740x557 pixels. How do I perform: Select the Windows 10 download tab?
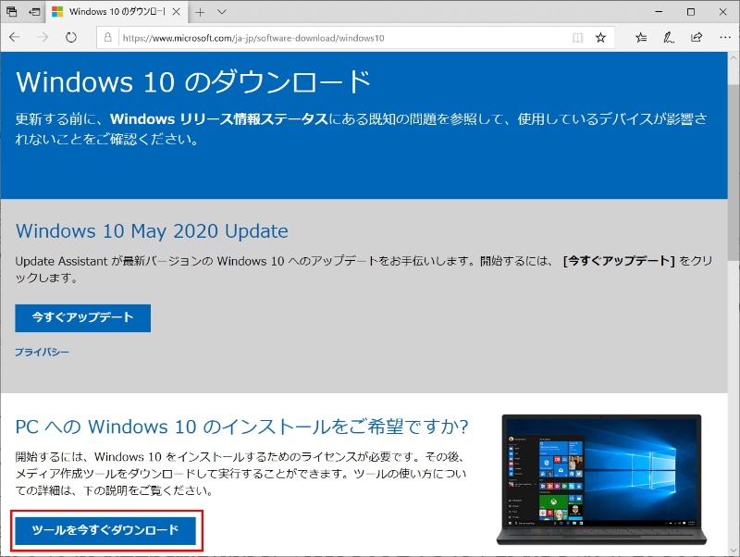coord(111,12)
